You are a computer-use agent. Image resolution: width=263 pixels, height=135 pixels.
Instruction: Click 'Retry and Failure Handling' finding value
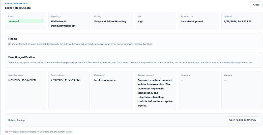pos(110,22)
